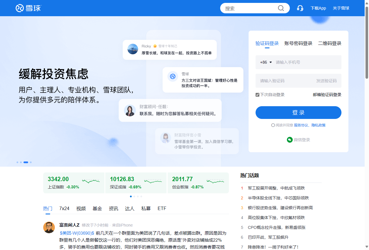Click the WeChat login green icon
The width and height of the screenshot is (369, 250).
click(290, 140)
